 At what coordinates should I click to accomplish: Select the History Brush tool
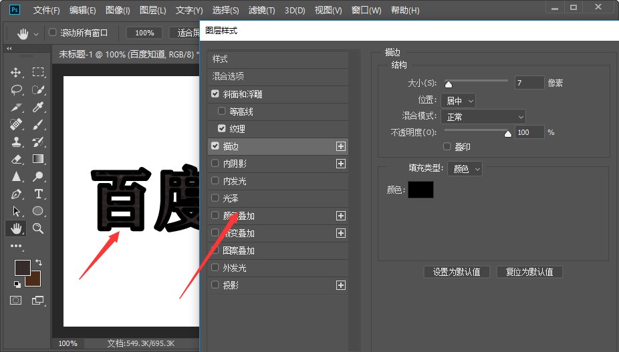pos(38,142)
